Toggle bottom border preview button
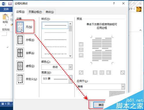Screen dimensions: 144x110 [81, 55]
